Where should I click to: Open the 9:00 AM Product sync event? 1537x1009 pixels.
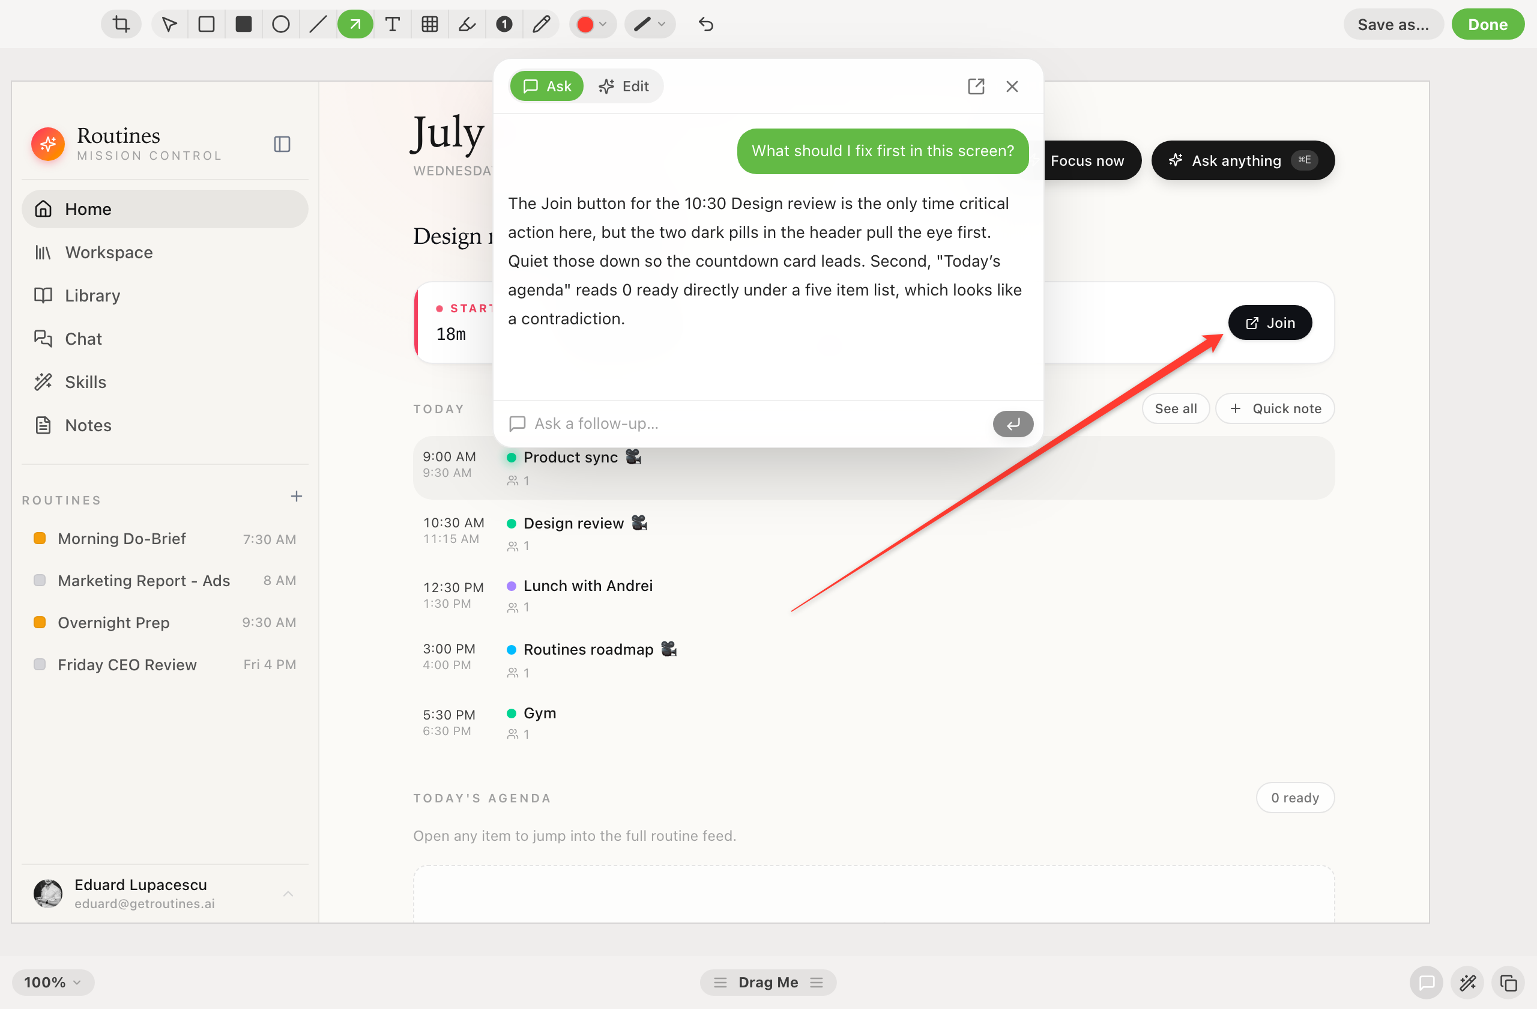tap(874, 468)
